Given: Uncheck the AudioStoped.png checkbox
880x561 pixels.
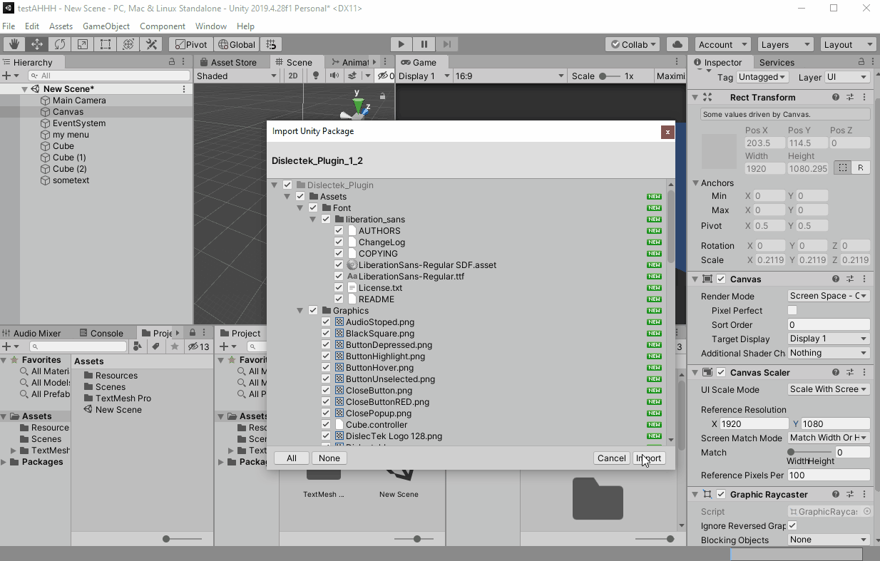Looking at the screenshot, I should [326, 322].
